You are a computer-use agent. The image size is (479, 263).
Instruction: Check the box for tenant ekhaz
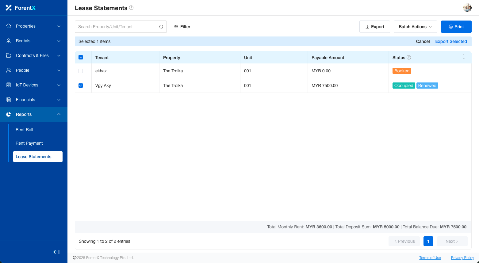81,71
